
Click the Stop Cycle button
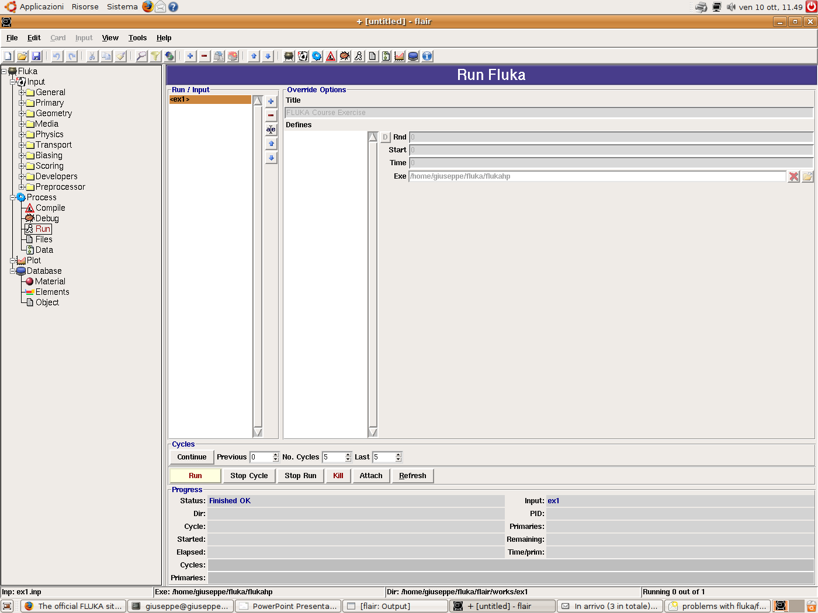[249, 476]
